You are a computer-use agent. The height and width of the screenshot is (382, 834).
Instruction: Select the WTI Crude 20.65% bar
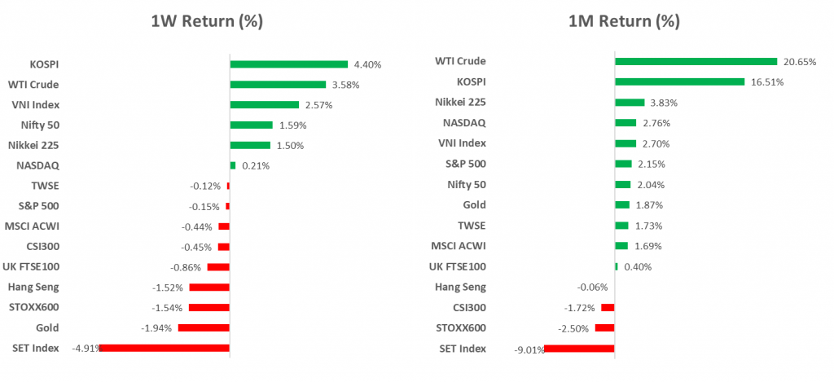pyautogui.click(x=696, y=62)
